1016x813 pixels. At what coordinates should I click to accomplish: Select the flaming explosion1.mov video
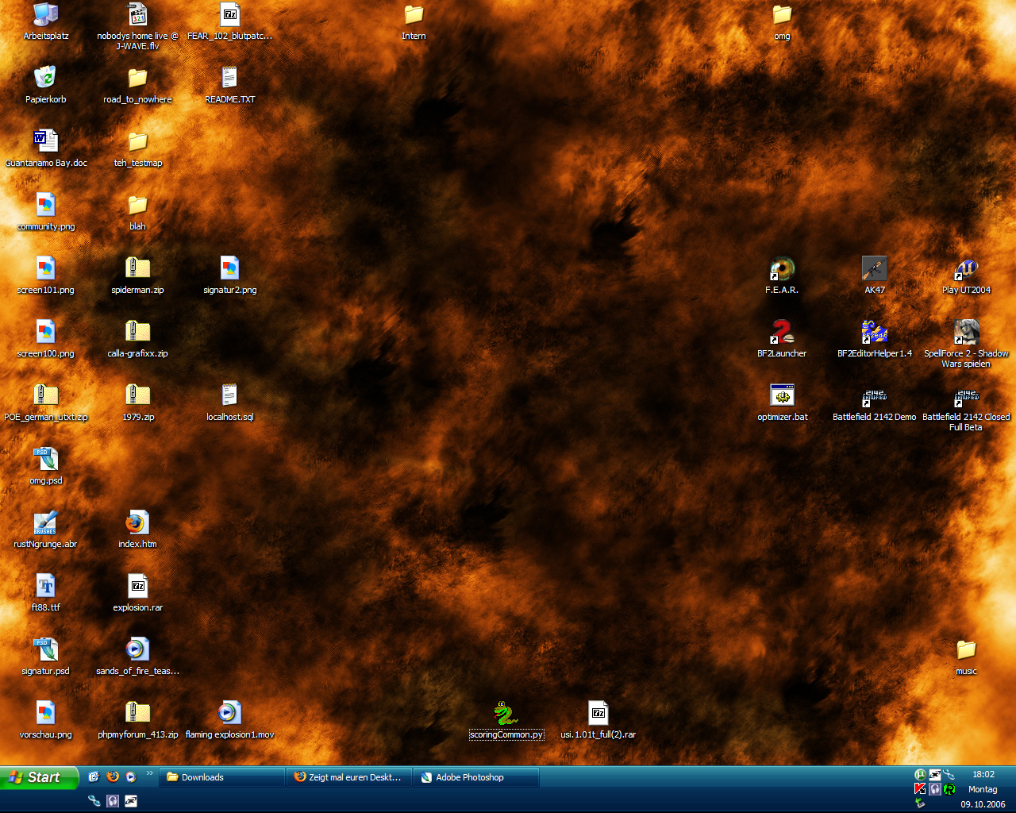coord(230,720)
